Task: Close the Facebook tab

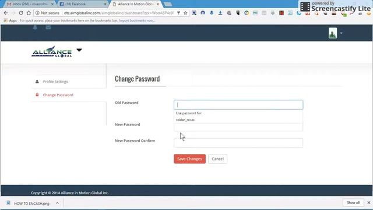Action: [x=105, y=4]
